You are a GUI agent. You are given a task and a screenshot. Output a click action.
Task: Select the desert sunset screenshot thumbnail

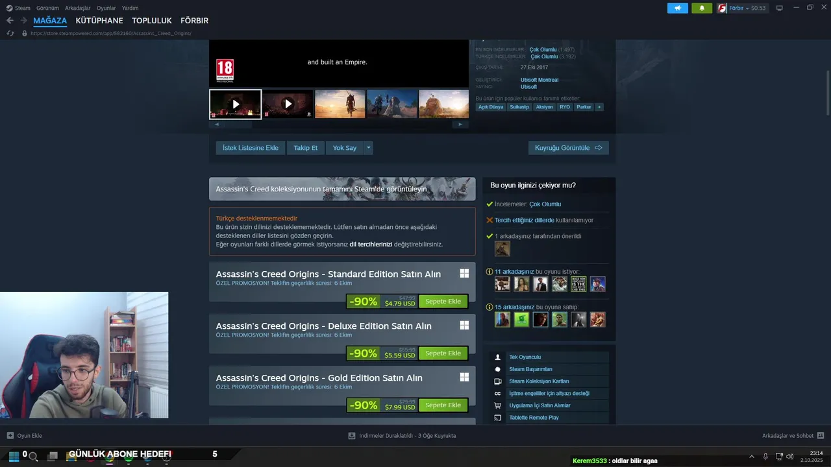coord(340,104)
